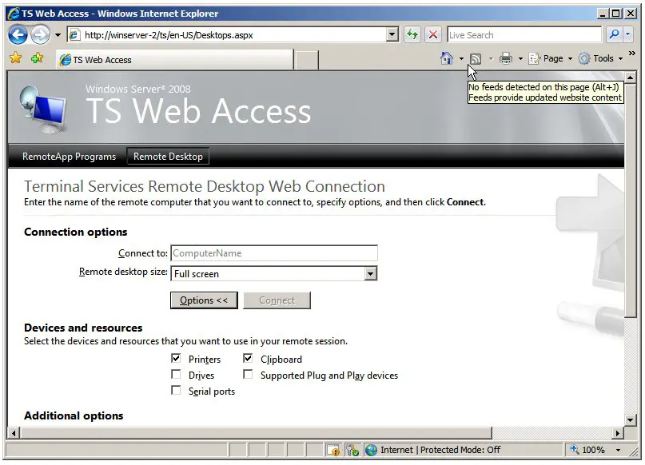The height and width of the screenshot is (465, 645).
Task: Open the Page menu in toolbar
Action: 551,58
